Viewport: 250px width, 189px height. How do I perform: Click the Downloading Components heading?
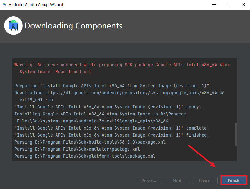(x=73, y=26)
